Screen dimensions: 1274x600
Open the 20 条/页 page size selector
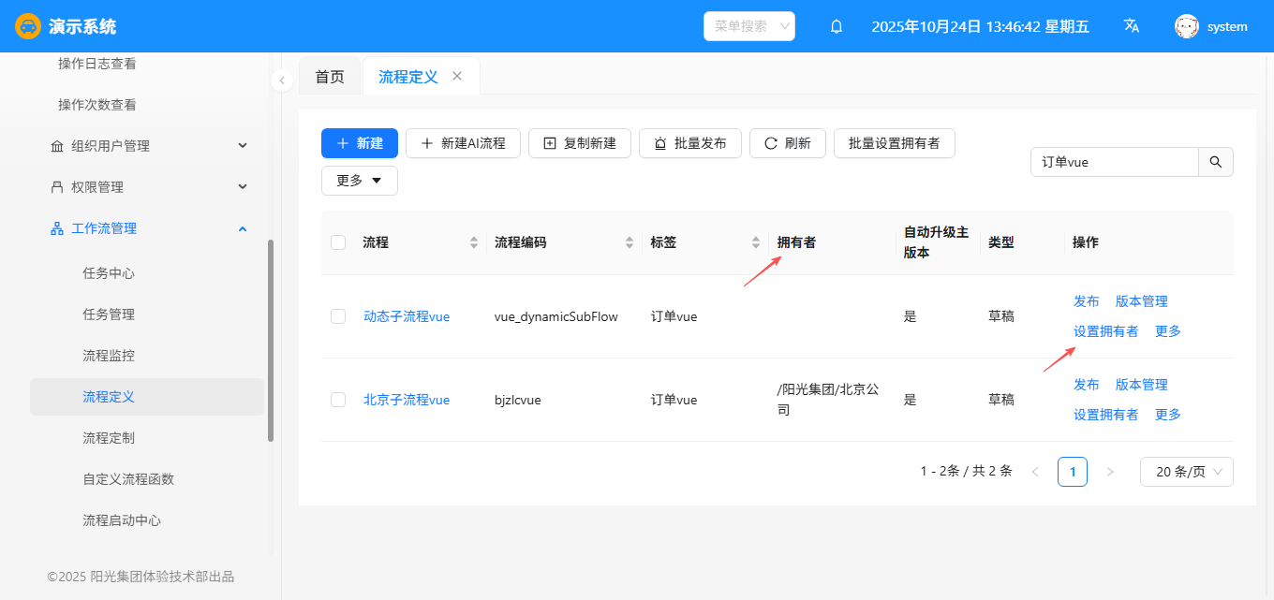pyautogui.click(x=1186, y=472)
